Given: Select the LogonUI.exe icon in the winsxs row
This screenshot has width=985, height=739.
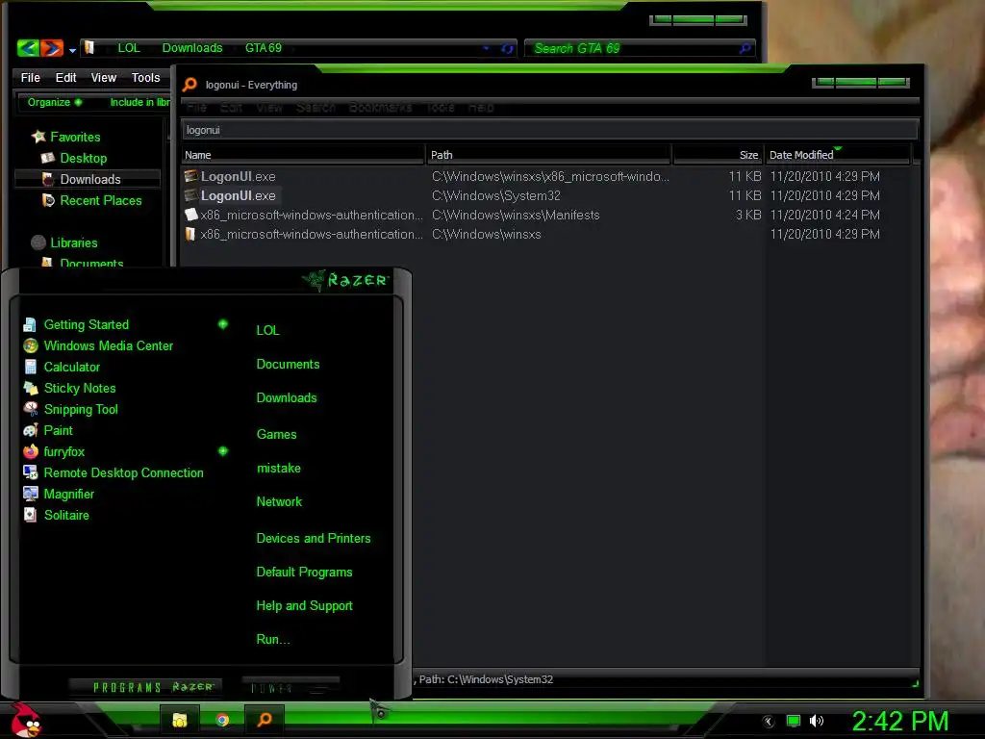Looking at the screenshot, I should pyautogui.click(x=191, y=176).
